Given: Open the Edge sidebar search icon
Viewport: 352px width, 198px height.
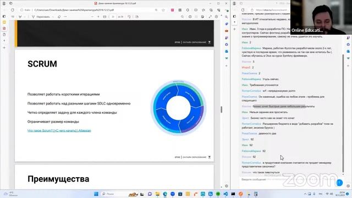Looking at the screenshot, I should 227,17.
